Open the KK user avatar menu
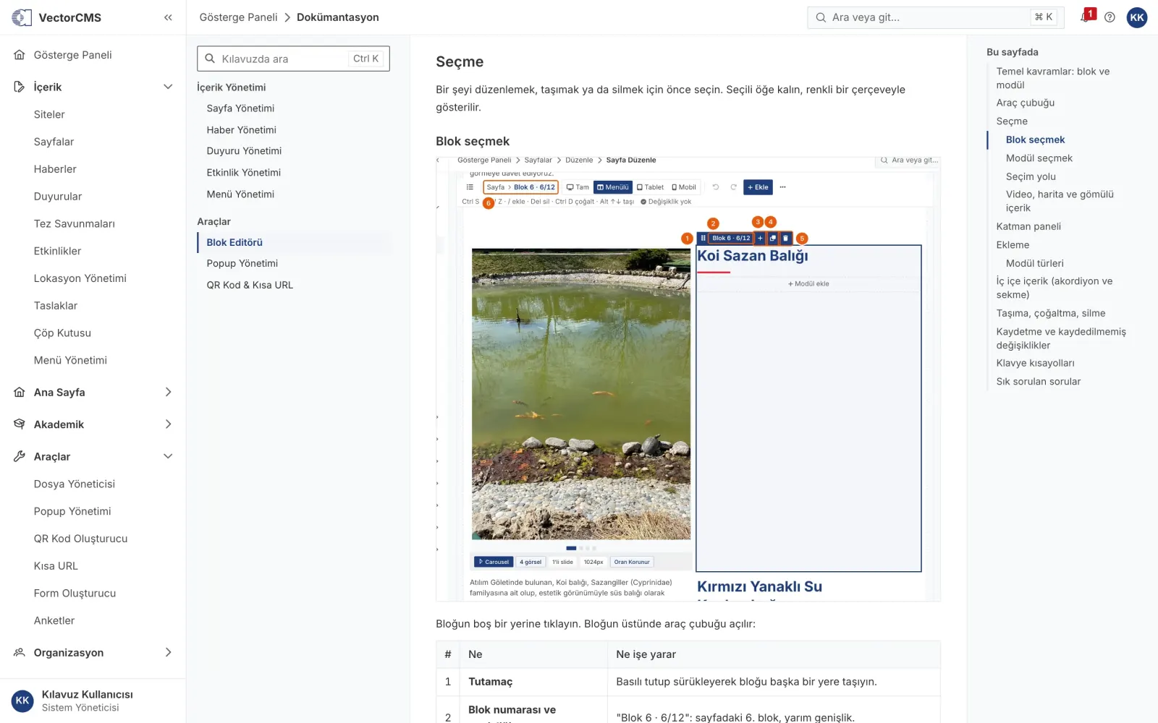The height and width of the screenshot is (723, 1158). point(1137,17)
